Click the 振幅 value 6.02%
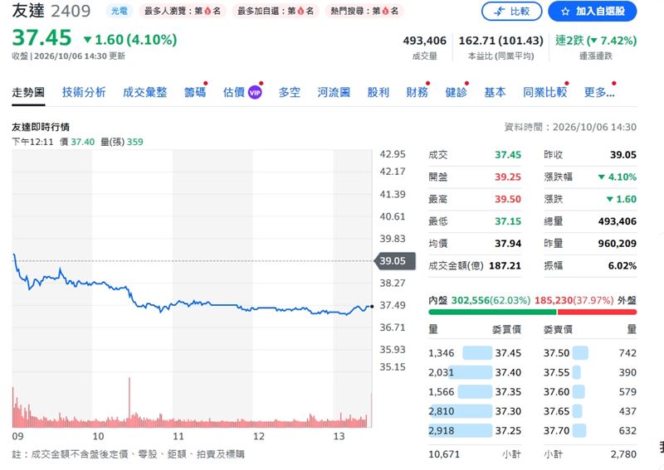664x470 pixels. [622, 266]
